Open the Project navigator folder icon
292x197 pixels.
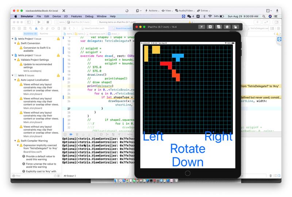pos(14,28)
